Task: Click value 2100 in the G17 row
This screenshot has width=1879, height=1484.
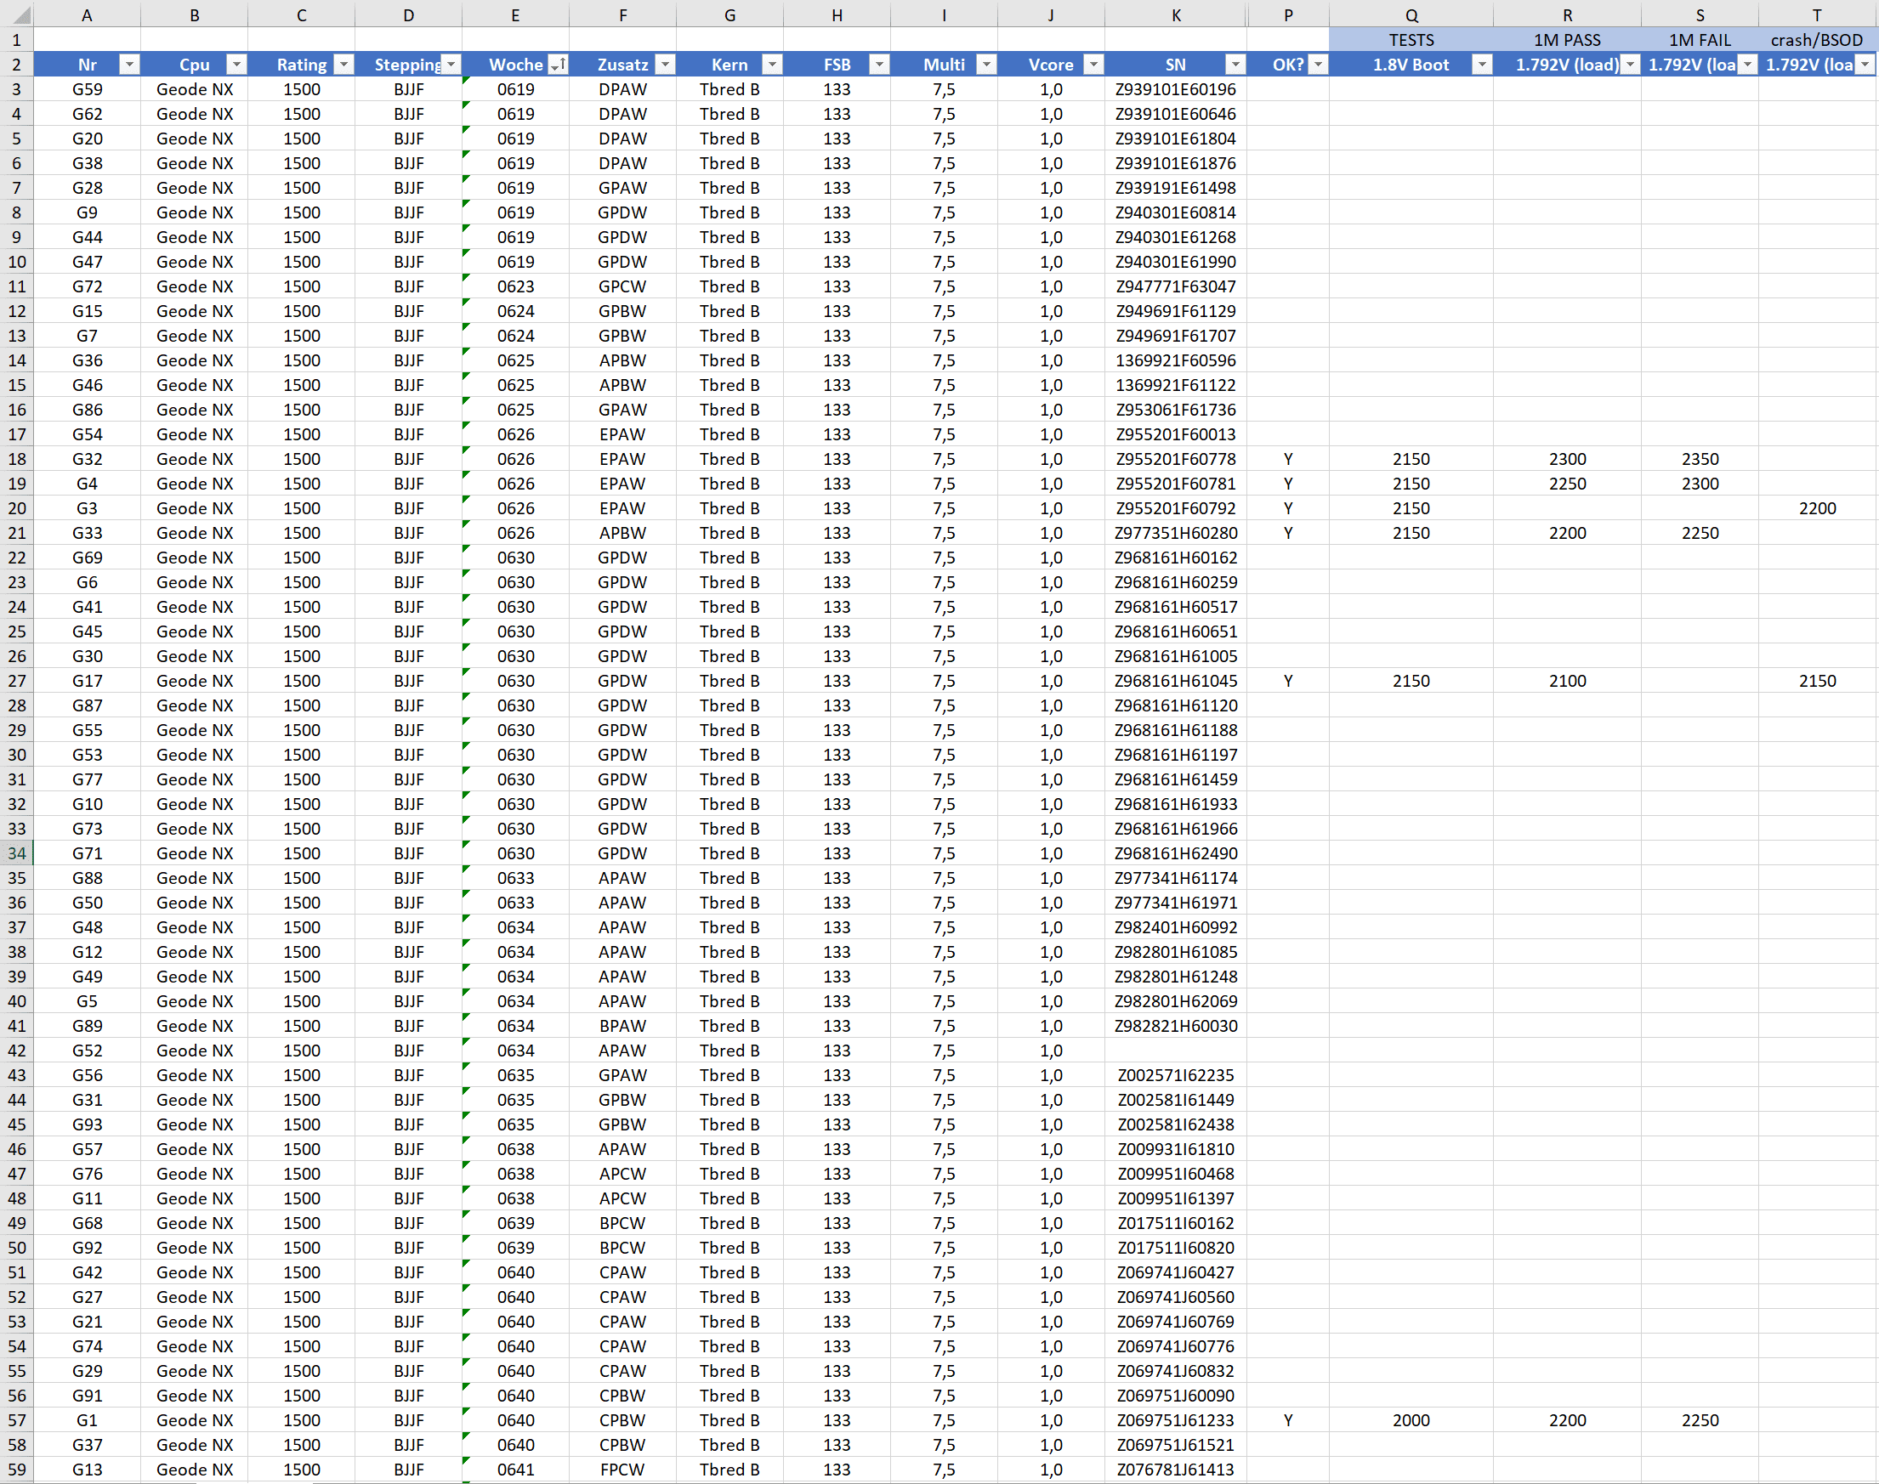Action: [1567, 681]
